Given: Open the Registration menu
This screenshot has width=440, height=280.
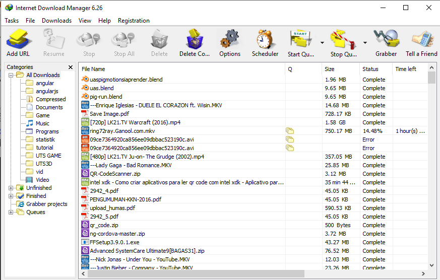Looking at the screenshot, I should (x=134, y=21).
